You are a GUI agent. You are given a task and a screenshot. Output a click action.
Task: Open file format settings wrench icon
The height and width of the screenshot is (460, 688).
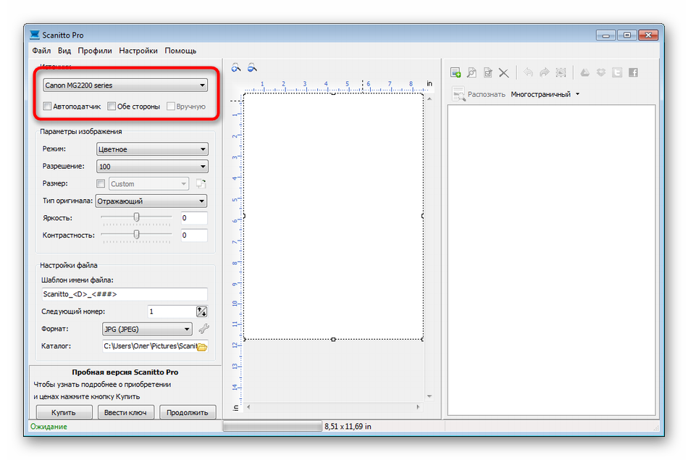click(204, 328)
